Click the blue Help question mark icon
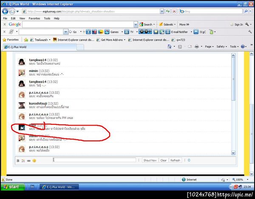Image resolution: width=255 pixels, height=199 pixels. click(x=243, y=47)
